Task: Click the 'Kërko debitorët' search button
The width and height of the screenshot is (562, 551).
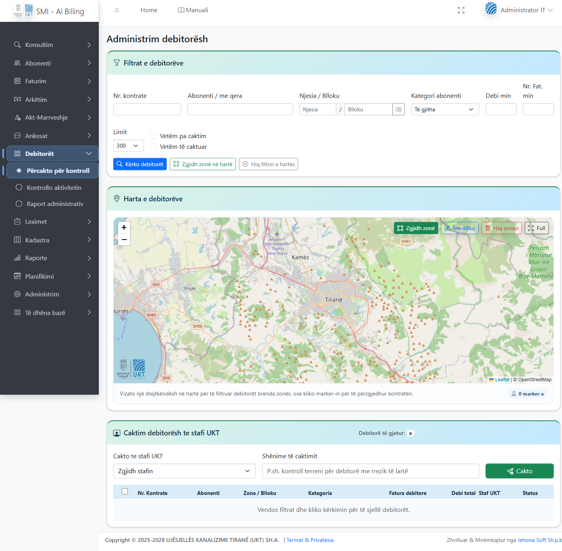Action: click(140, 164)
